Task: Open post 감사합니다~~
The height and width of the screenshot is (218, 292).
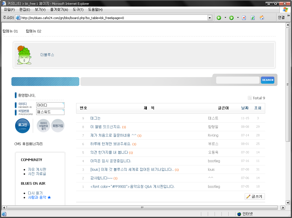Action: tap(102, 178)
